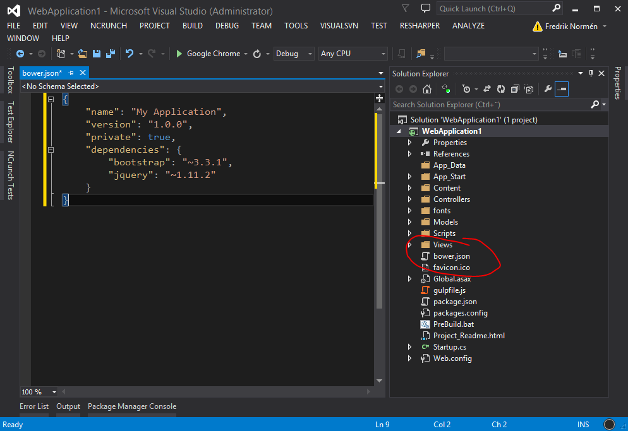Click the Navigate Backward arrow icon

pyautogui.click(x=20, y=54)
